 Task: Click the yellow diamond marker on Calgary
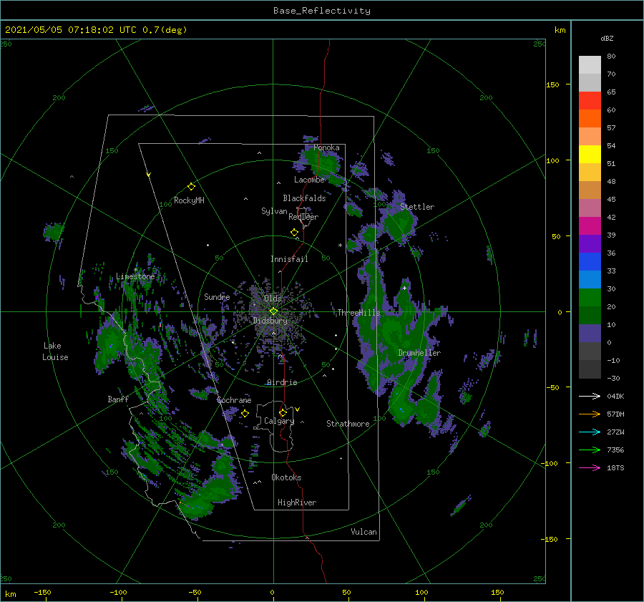coord(283,412)
